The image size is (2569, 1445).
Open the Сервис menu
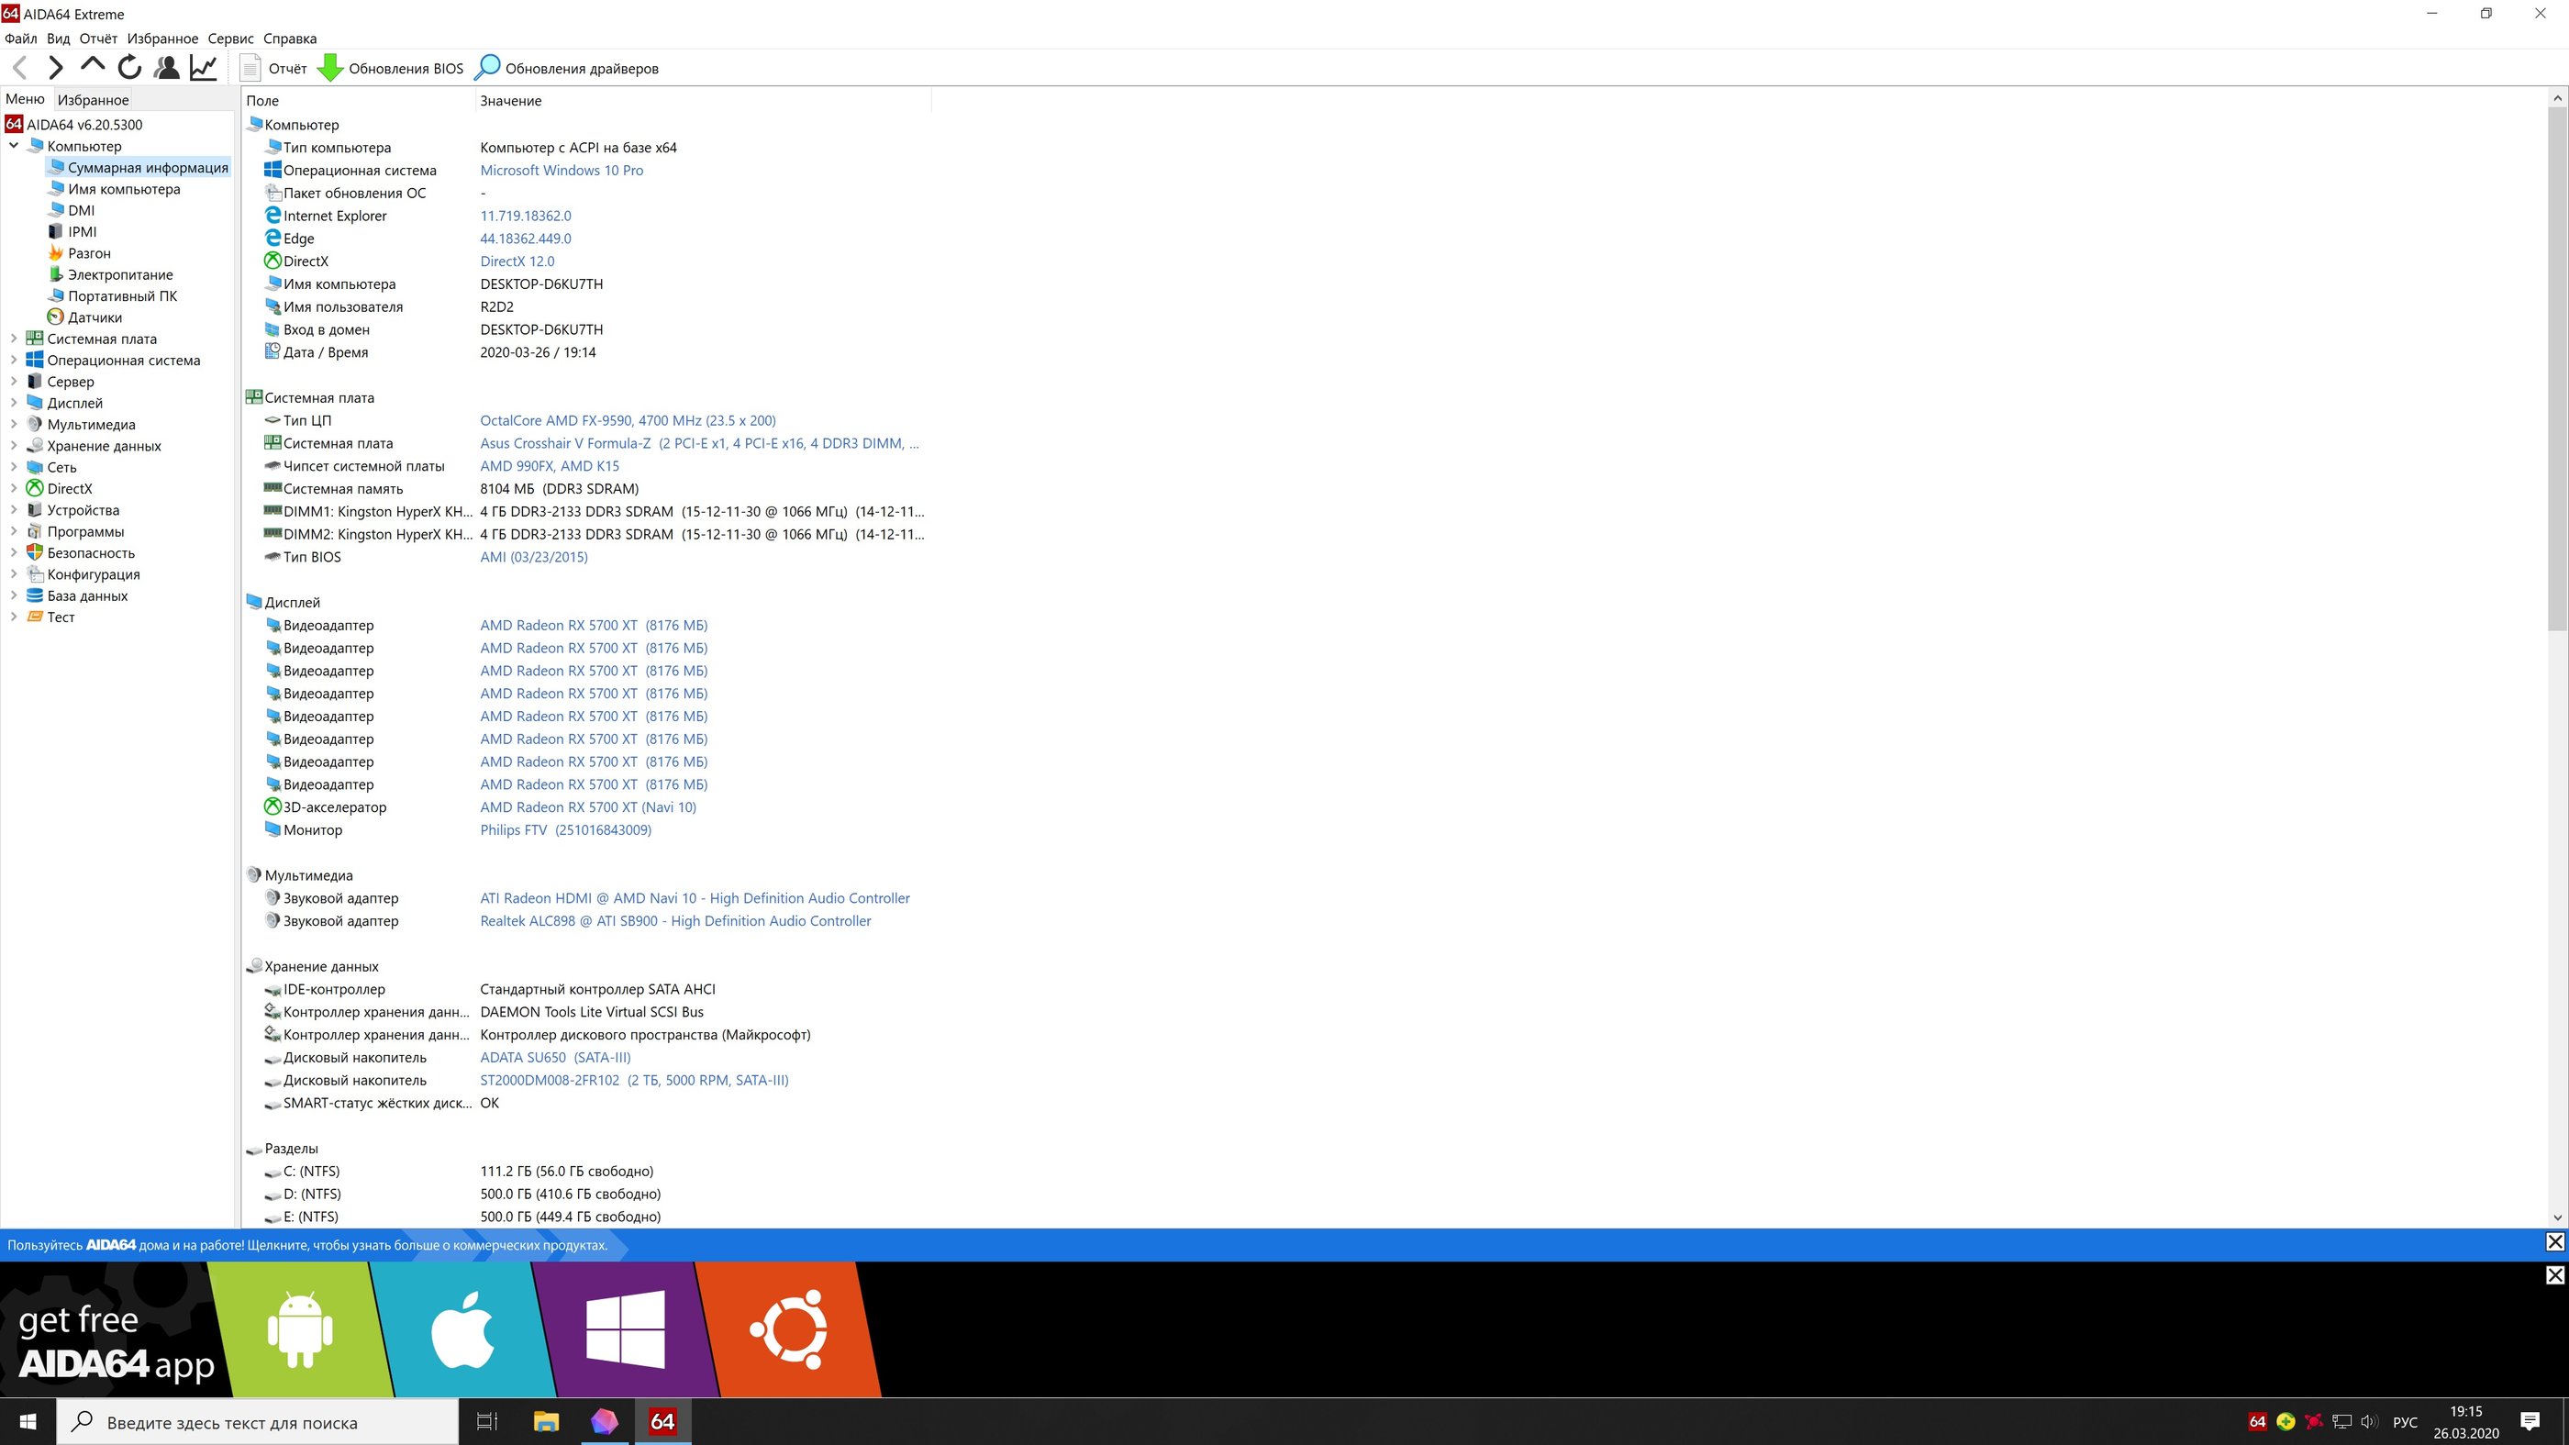point(230,39)
